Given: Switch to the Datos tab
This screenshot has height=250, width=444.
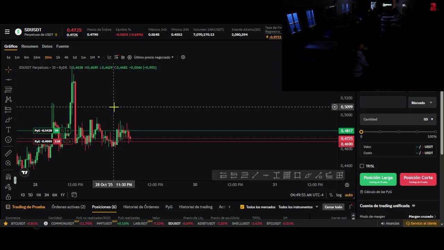Looking at the screenshot, I should pos(47,46).
